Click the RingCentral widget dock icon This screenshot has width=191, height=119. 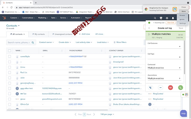(x=186, y=95)
